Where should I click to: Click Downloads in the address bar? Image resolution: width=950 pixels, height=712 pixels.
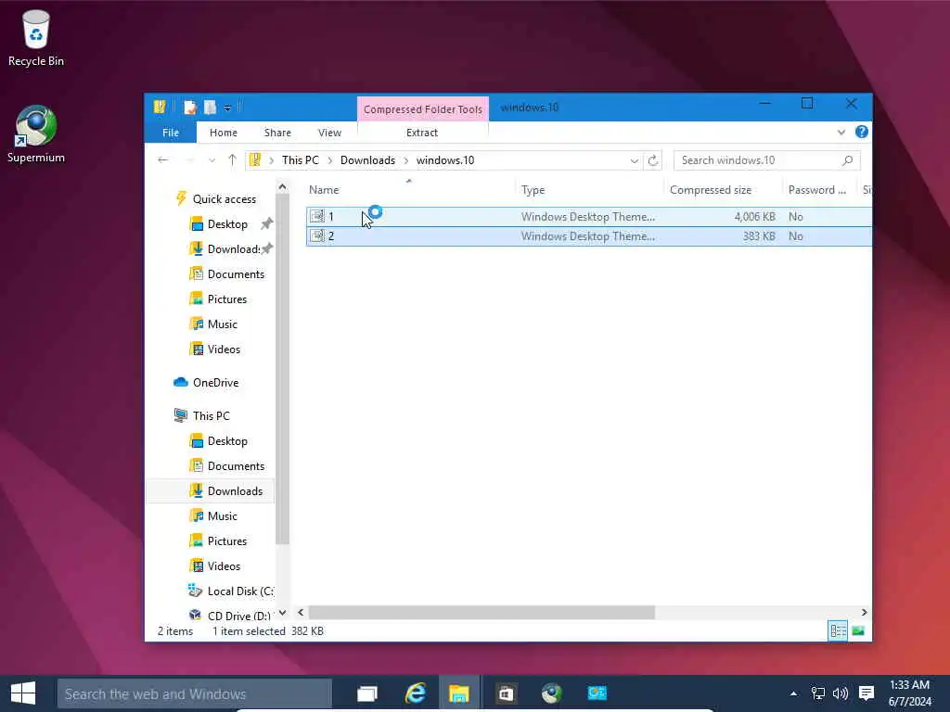click(x=367, y=160)
